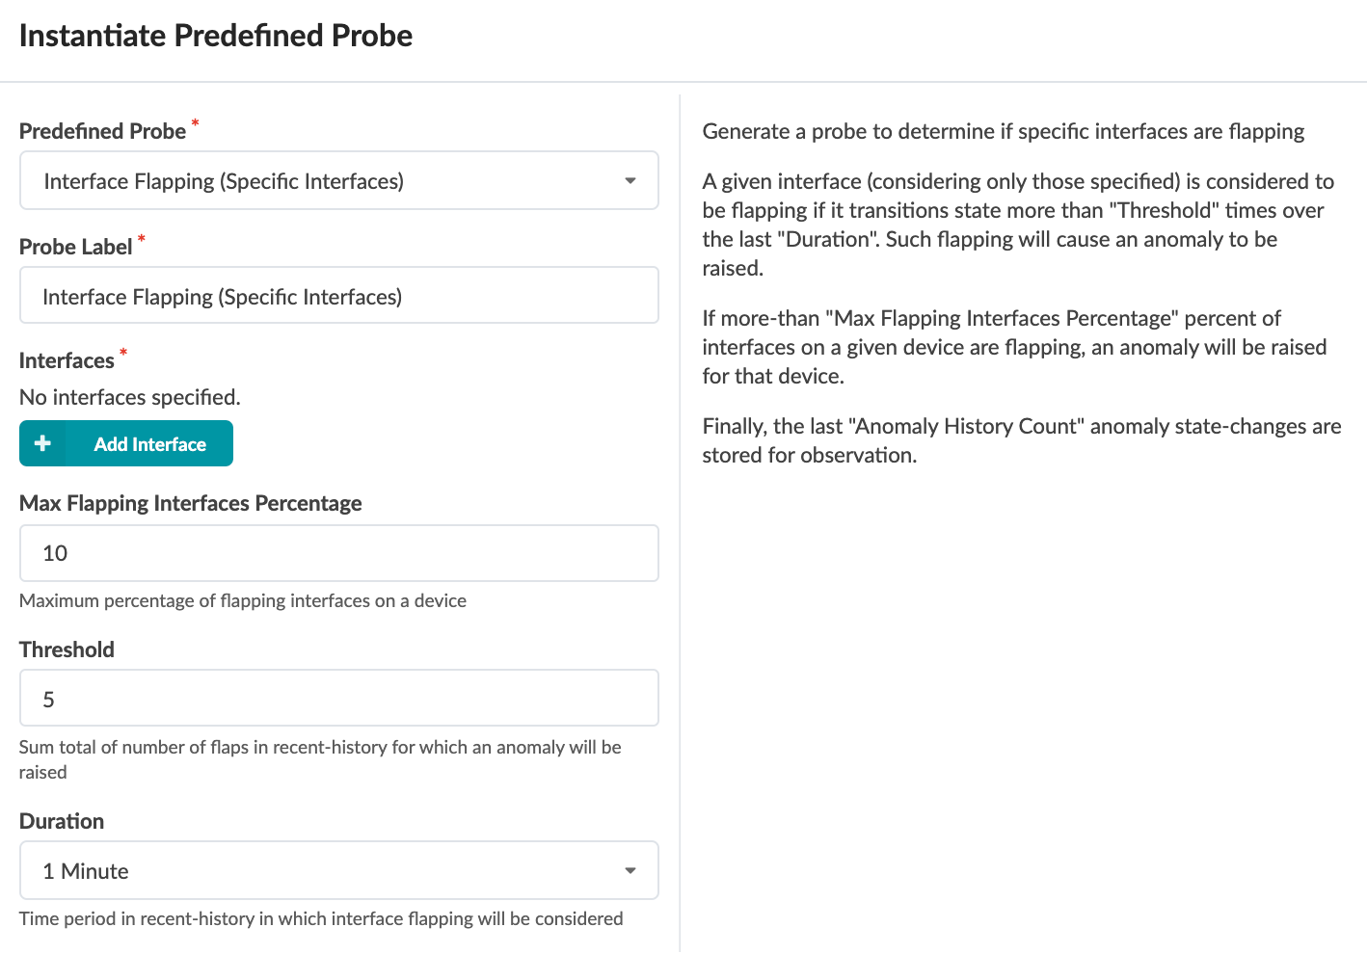Focus the Probe Label text field
This screenshot has width=1367, height=954.
(x=338, y=296)
